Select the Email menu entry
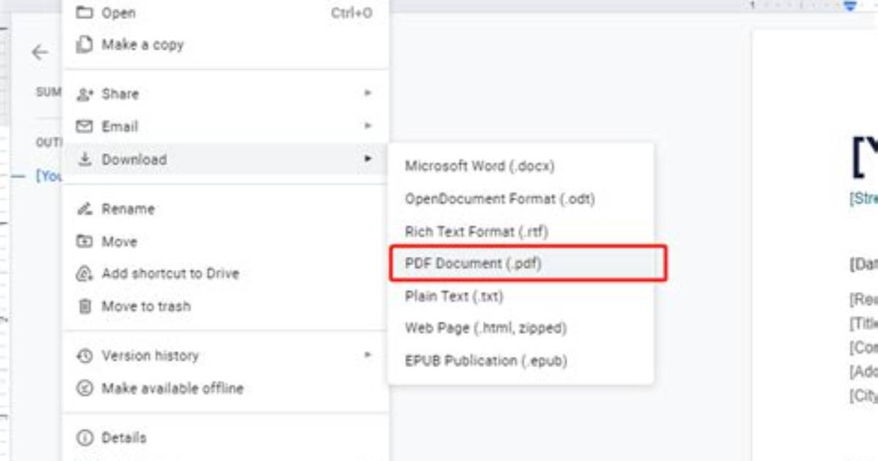878x461 pixels. point(225,126)
